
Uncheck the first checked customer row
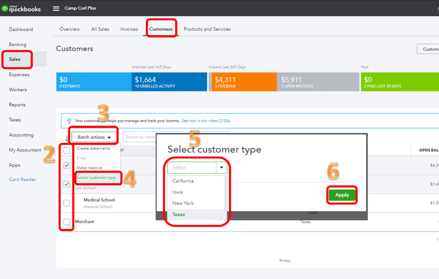tap(67, 165)
